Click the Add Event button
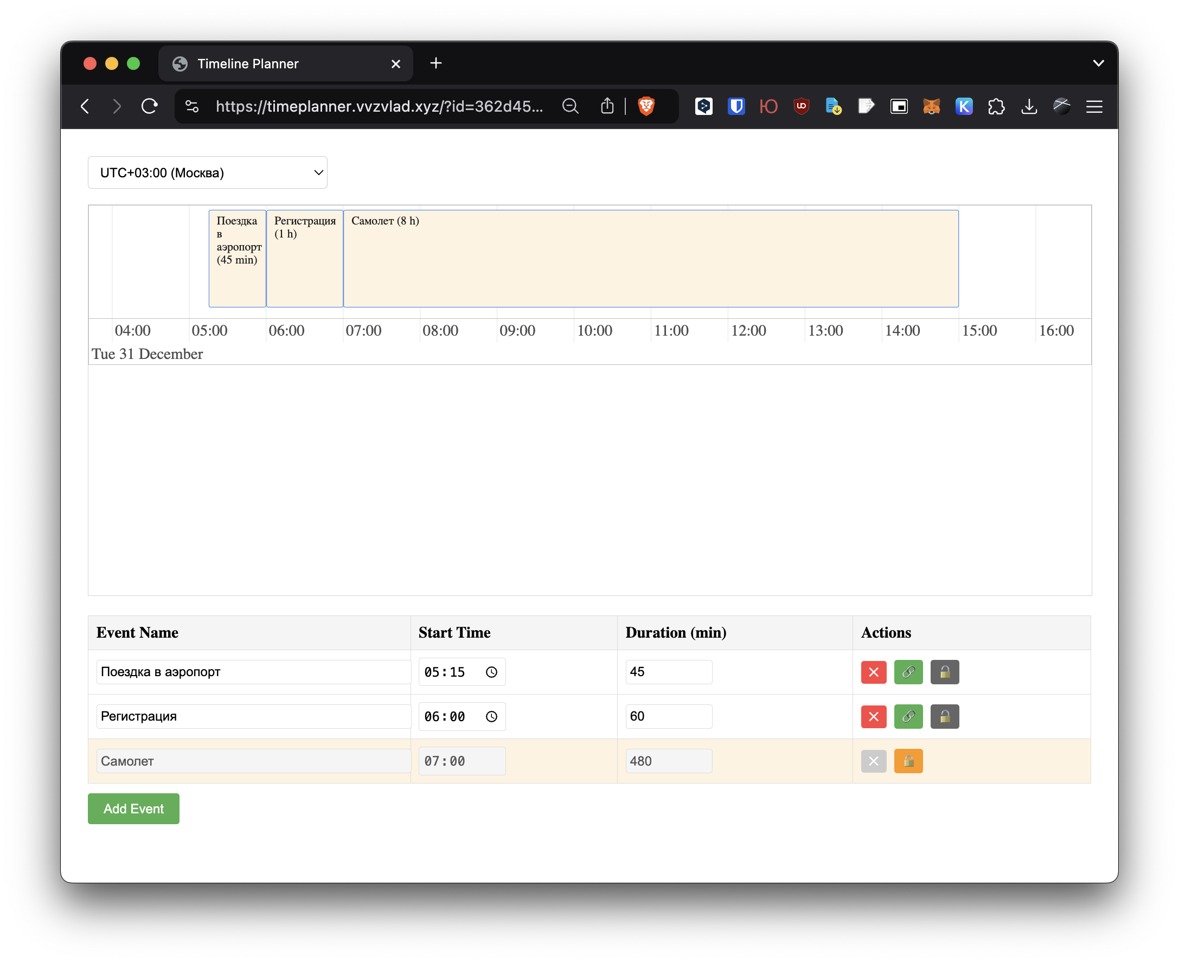Image resolution: width=1179 pixels, height=963 pixels. (134, 808)
